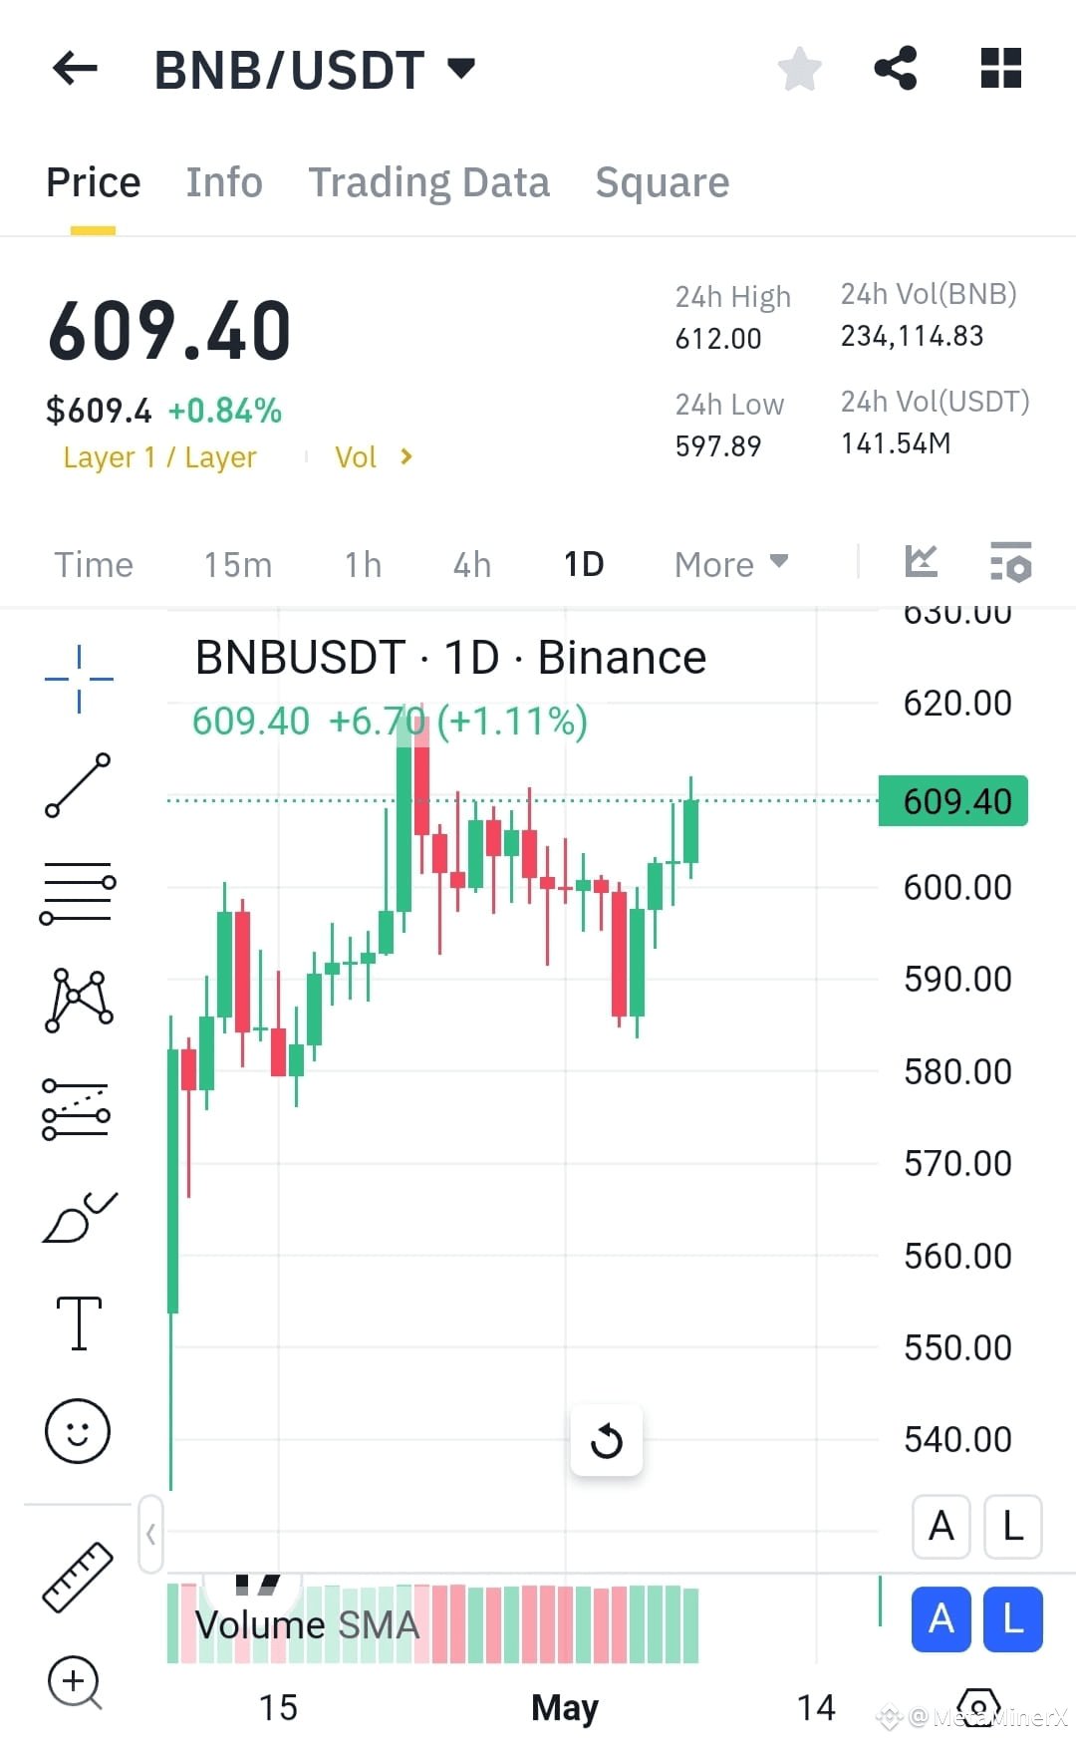Select the 1h interval

(x=363, y=565)
